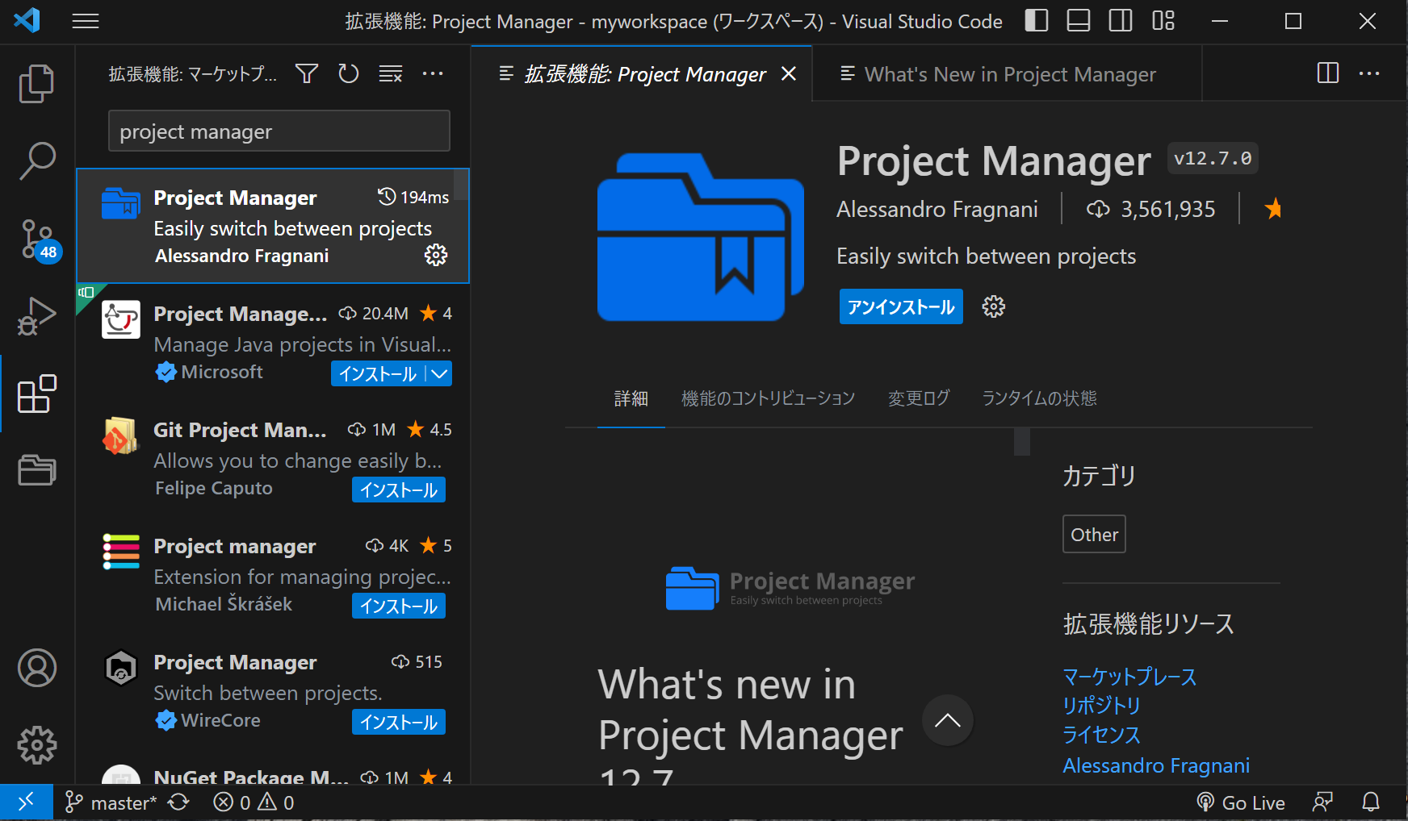Click the rating star in the extension header
This screenshot has height=821, width=1408.
click(x=1273, y=209)
